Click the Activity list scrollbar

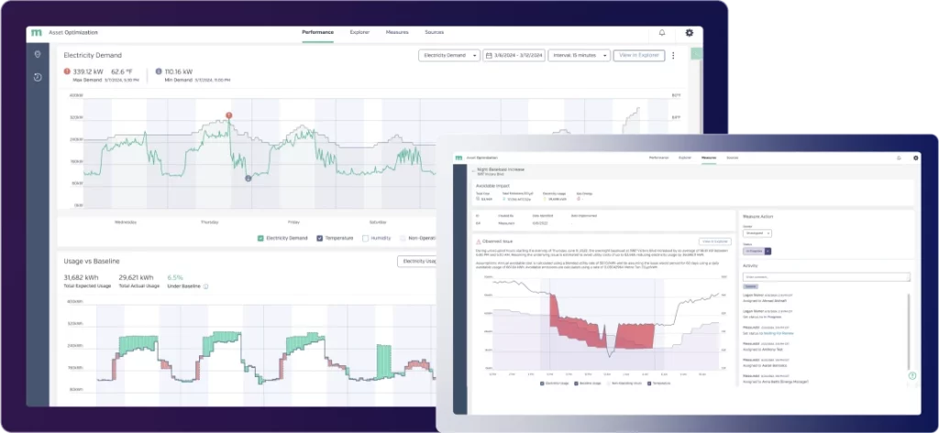[x=909, y=332]
